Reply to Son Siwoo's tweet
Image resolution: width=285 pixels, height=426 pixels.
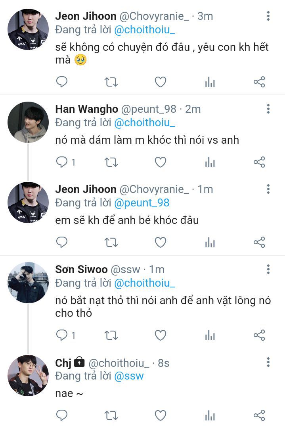(62, 335)
